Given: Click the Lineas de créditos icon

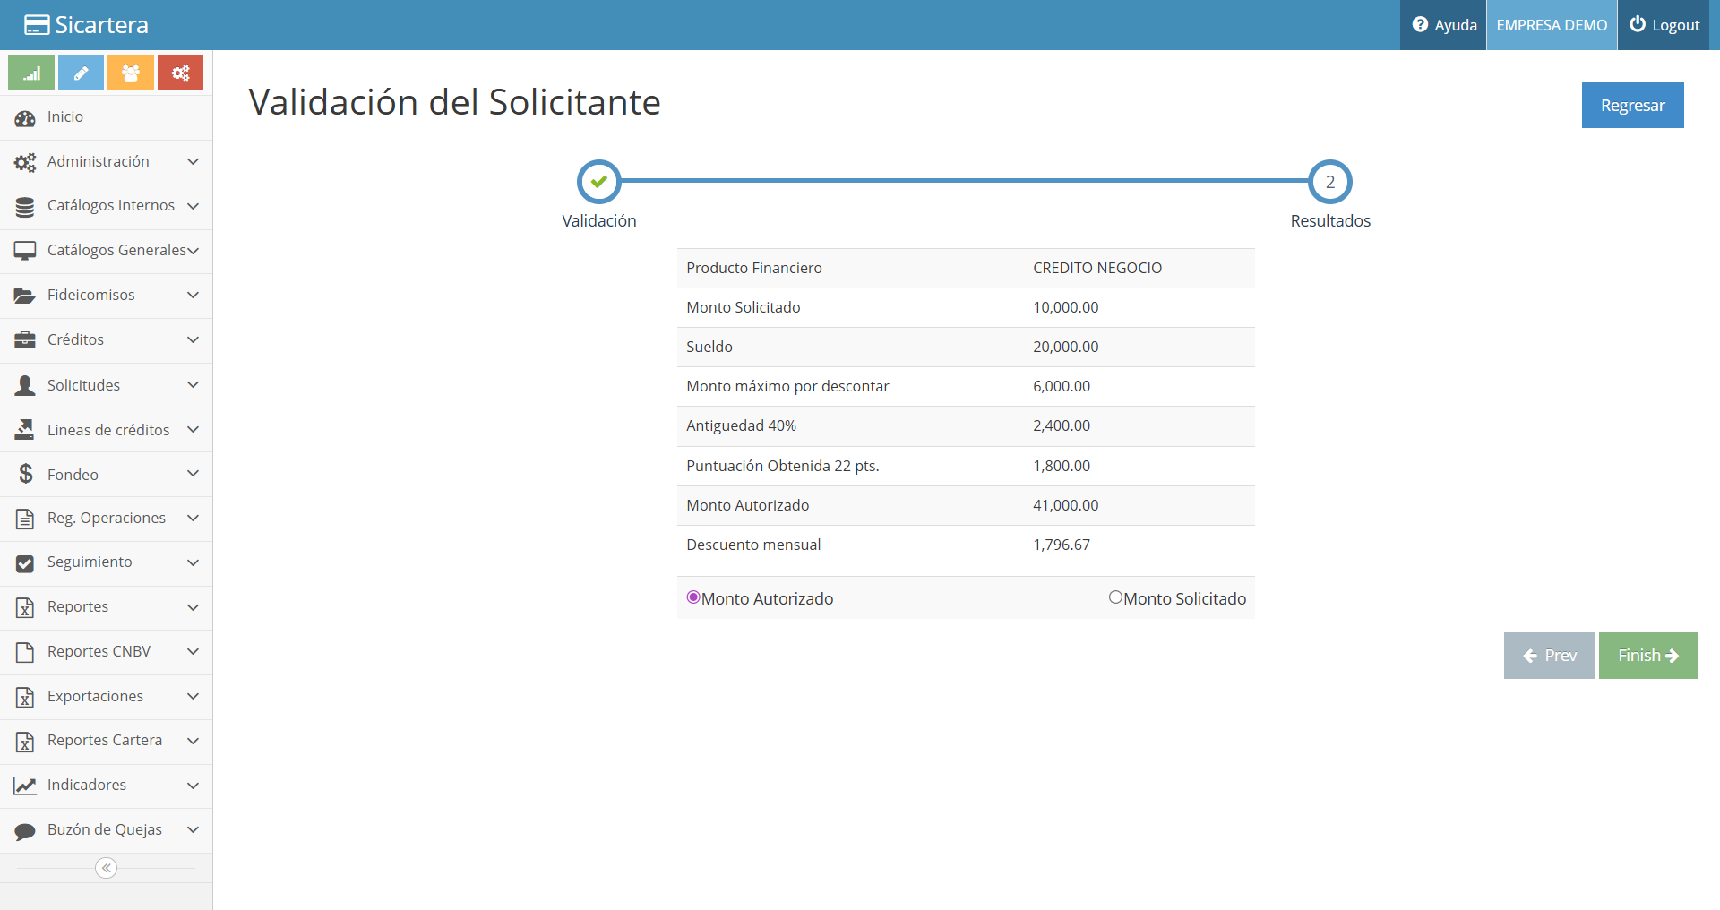Looking at the screenshot, I should click(x=25, y=430).
